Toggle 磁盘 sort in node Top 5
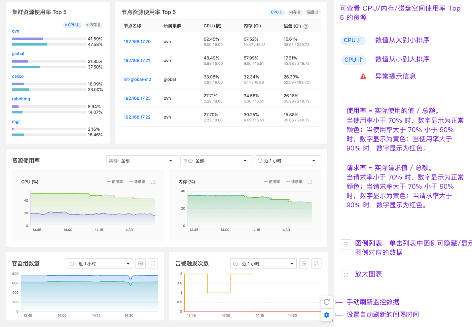The width and height of the screenshot is (472, 327). tap(312, 12)
